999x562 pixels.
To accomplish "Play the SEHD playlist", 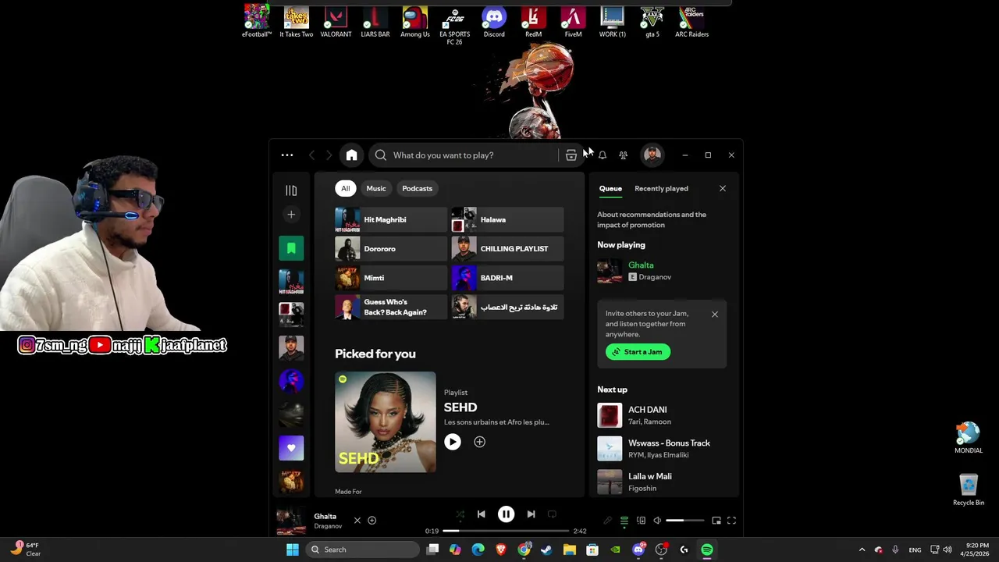I will coord(453,442).
